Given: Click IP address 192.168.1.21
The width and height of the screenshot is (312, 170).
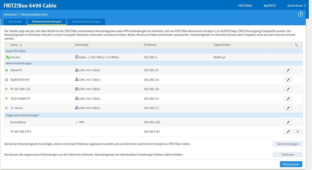Looking at the screenshot, I should (x=151, y=70).
